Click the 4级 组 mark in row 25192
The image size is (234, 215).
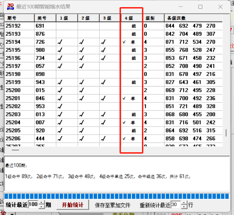[134, 26]
